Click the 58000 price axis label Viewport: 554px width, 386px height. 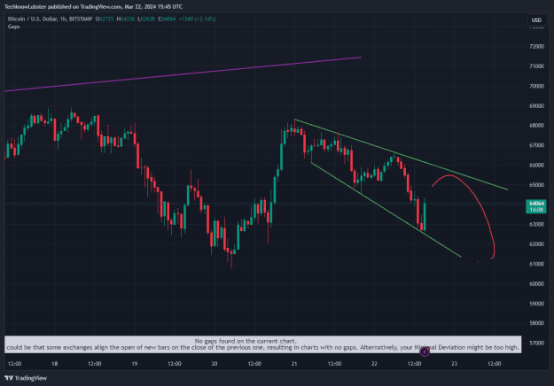pyautogui.click(x=536, y=323)
